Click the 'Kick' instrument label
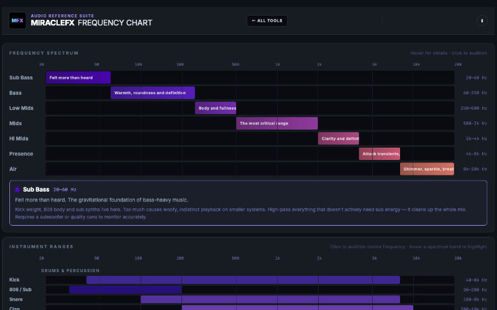 (14, 280)
